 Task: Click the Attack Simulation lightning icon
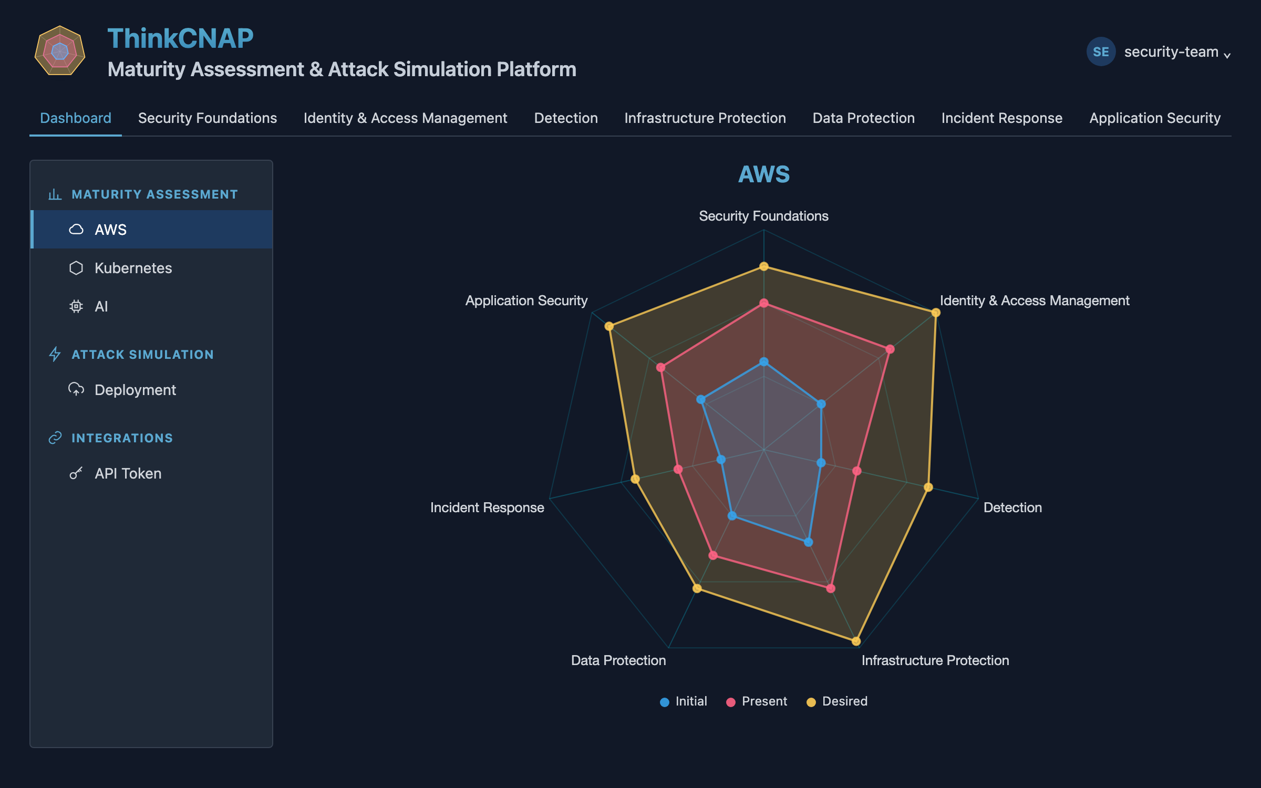click(55, 354)
